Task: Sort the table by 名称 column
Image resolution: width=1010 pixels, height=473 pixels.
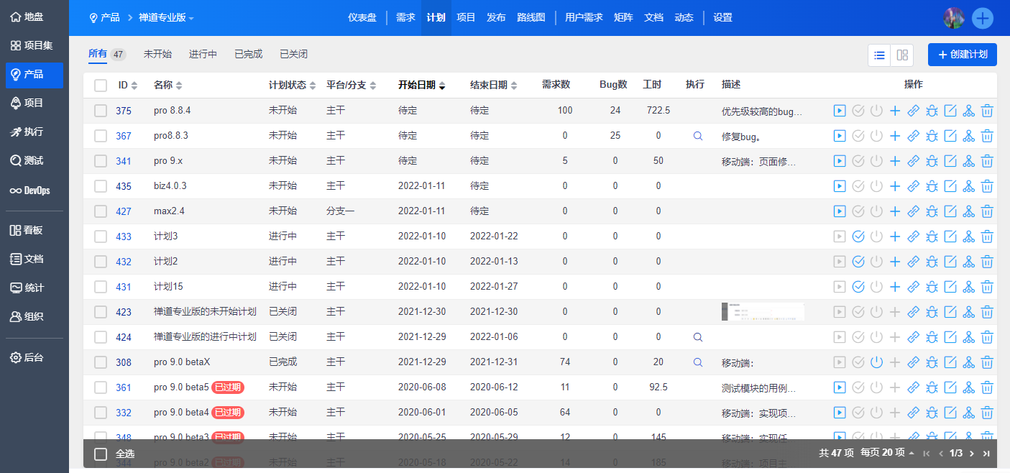Action: click(x=167, y=86)
